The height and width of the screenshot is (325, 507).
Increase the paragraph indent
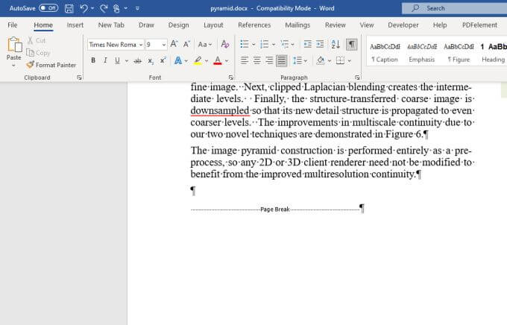pos(320,45)
